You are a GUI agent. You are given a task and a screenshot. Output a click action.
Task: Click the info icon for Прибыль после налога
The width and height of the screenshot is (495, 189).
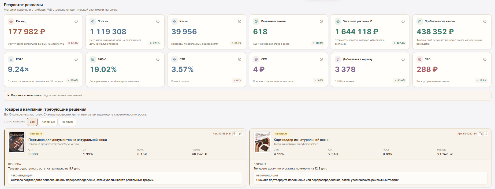(x=485, y=21)
